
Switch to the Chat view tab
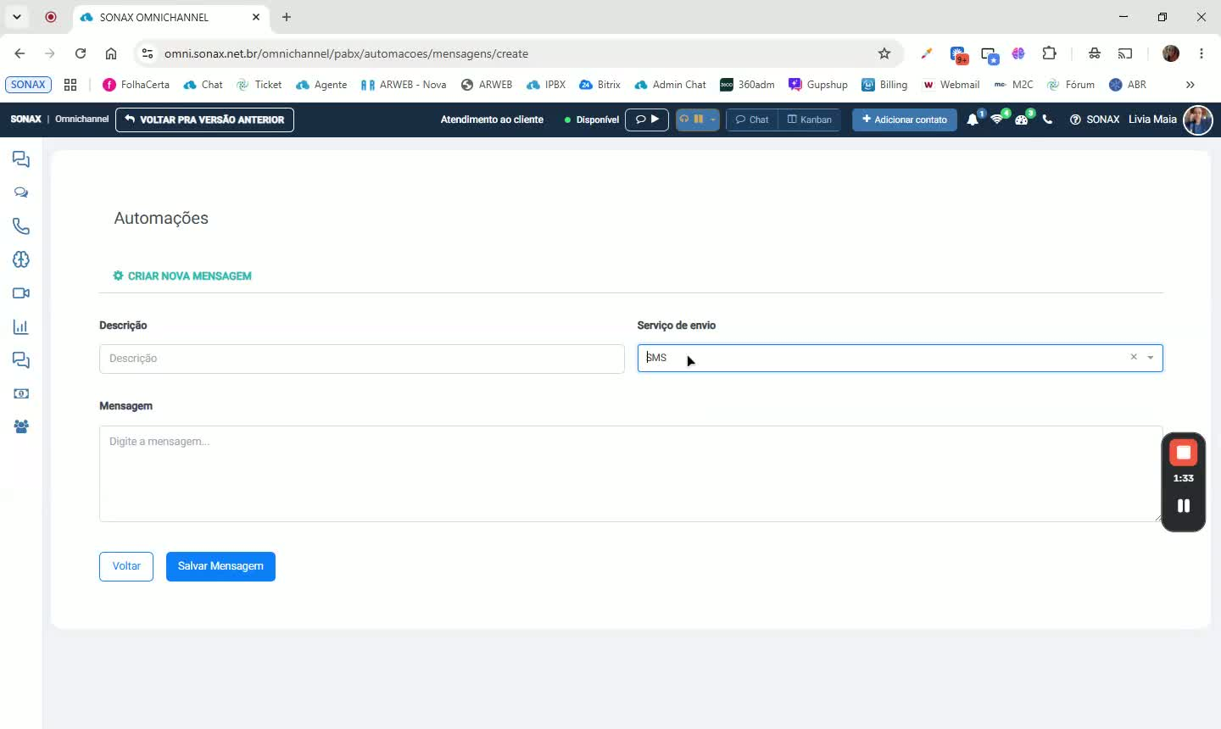(x=752, y=120)
